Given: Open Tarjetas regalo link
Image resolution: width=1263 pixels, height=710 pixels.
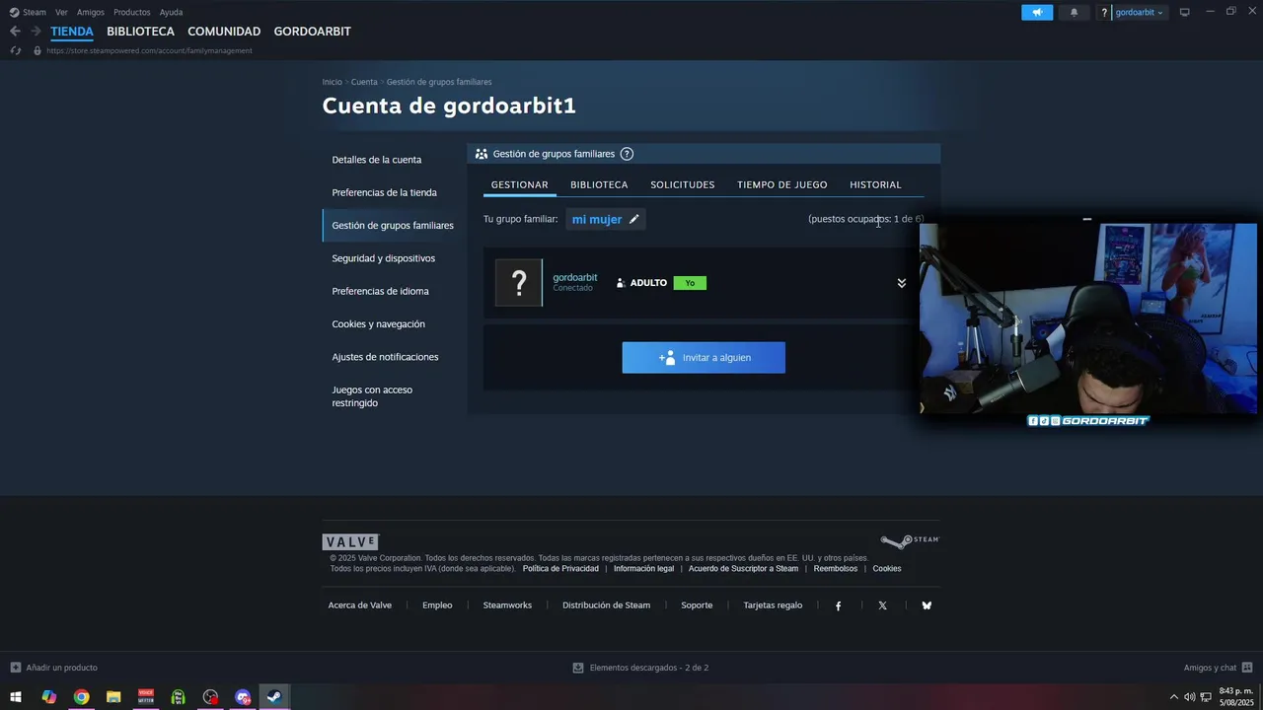Looking at the screenshot, I should point(773,605).
